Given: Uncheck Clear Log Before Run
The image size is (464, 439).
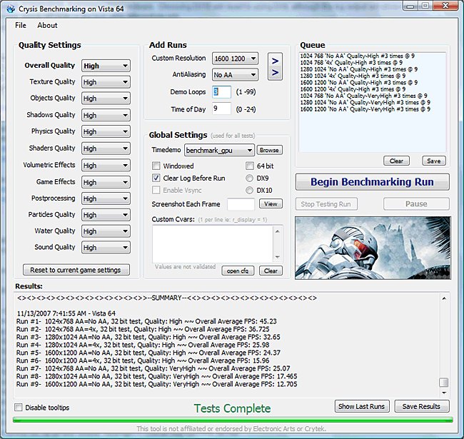Looking at the screenshot, I should pyautogui.click(x=156, y=178).
